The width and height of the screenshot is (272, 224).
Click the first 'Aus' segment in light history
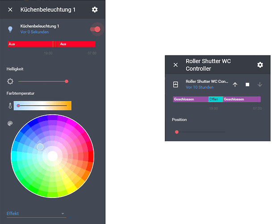click(30, 44)
